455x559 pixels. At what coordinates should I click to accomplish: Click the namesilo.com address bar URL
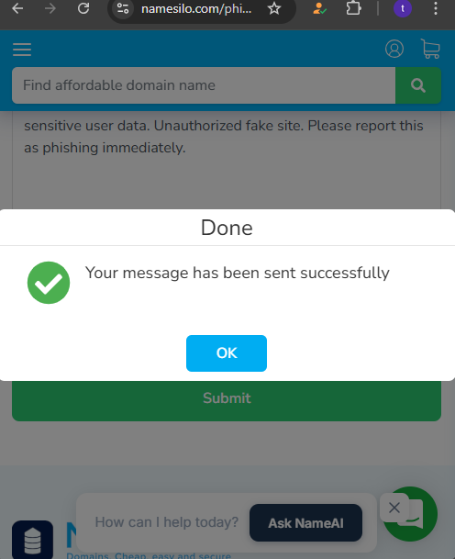point(196,8)
